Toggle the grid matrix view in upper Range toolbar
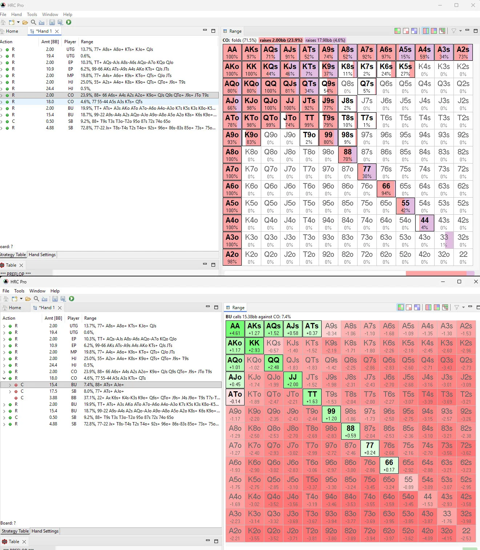This screenshot has height=550, width=480. [442, 31]
